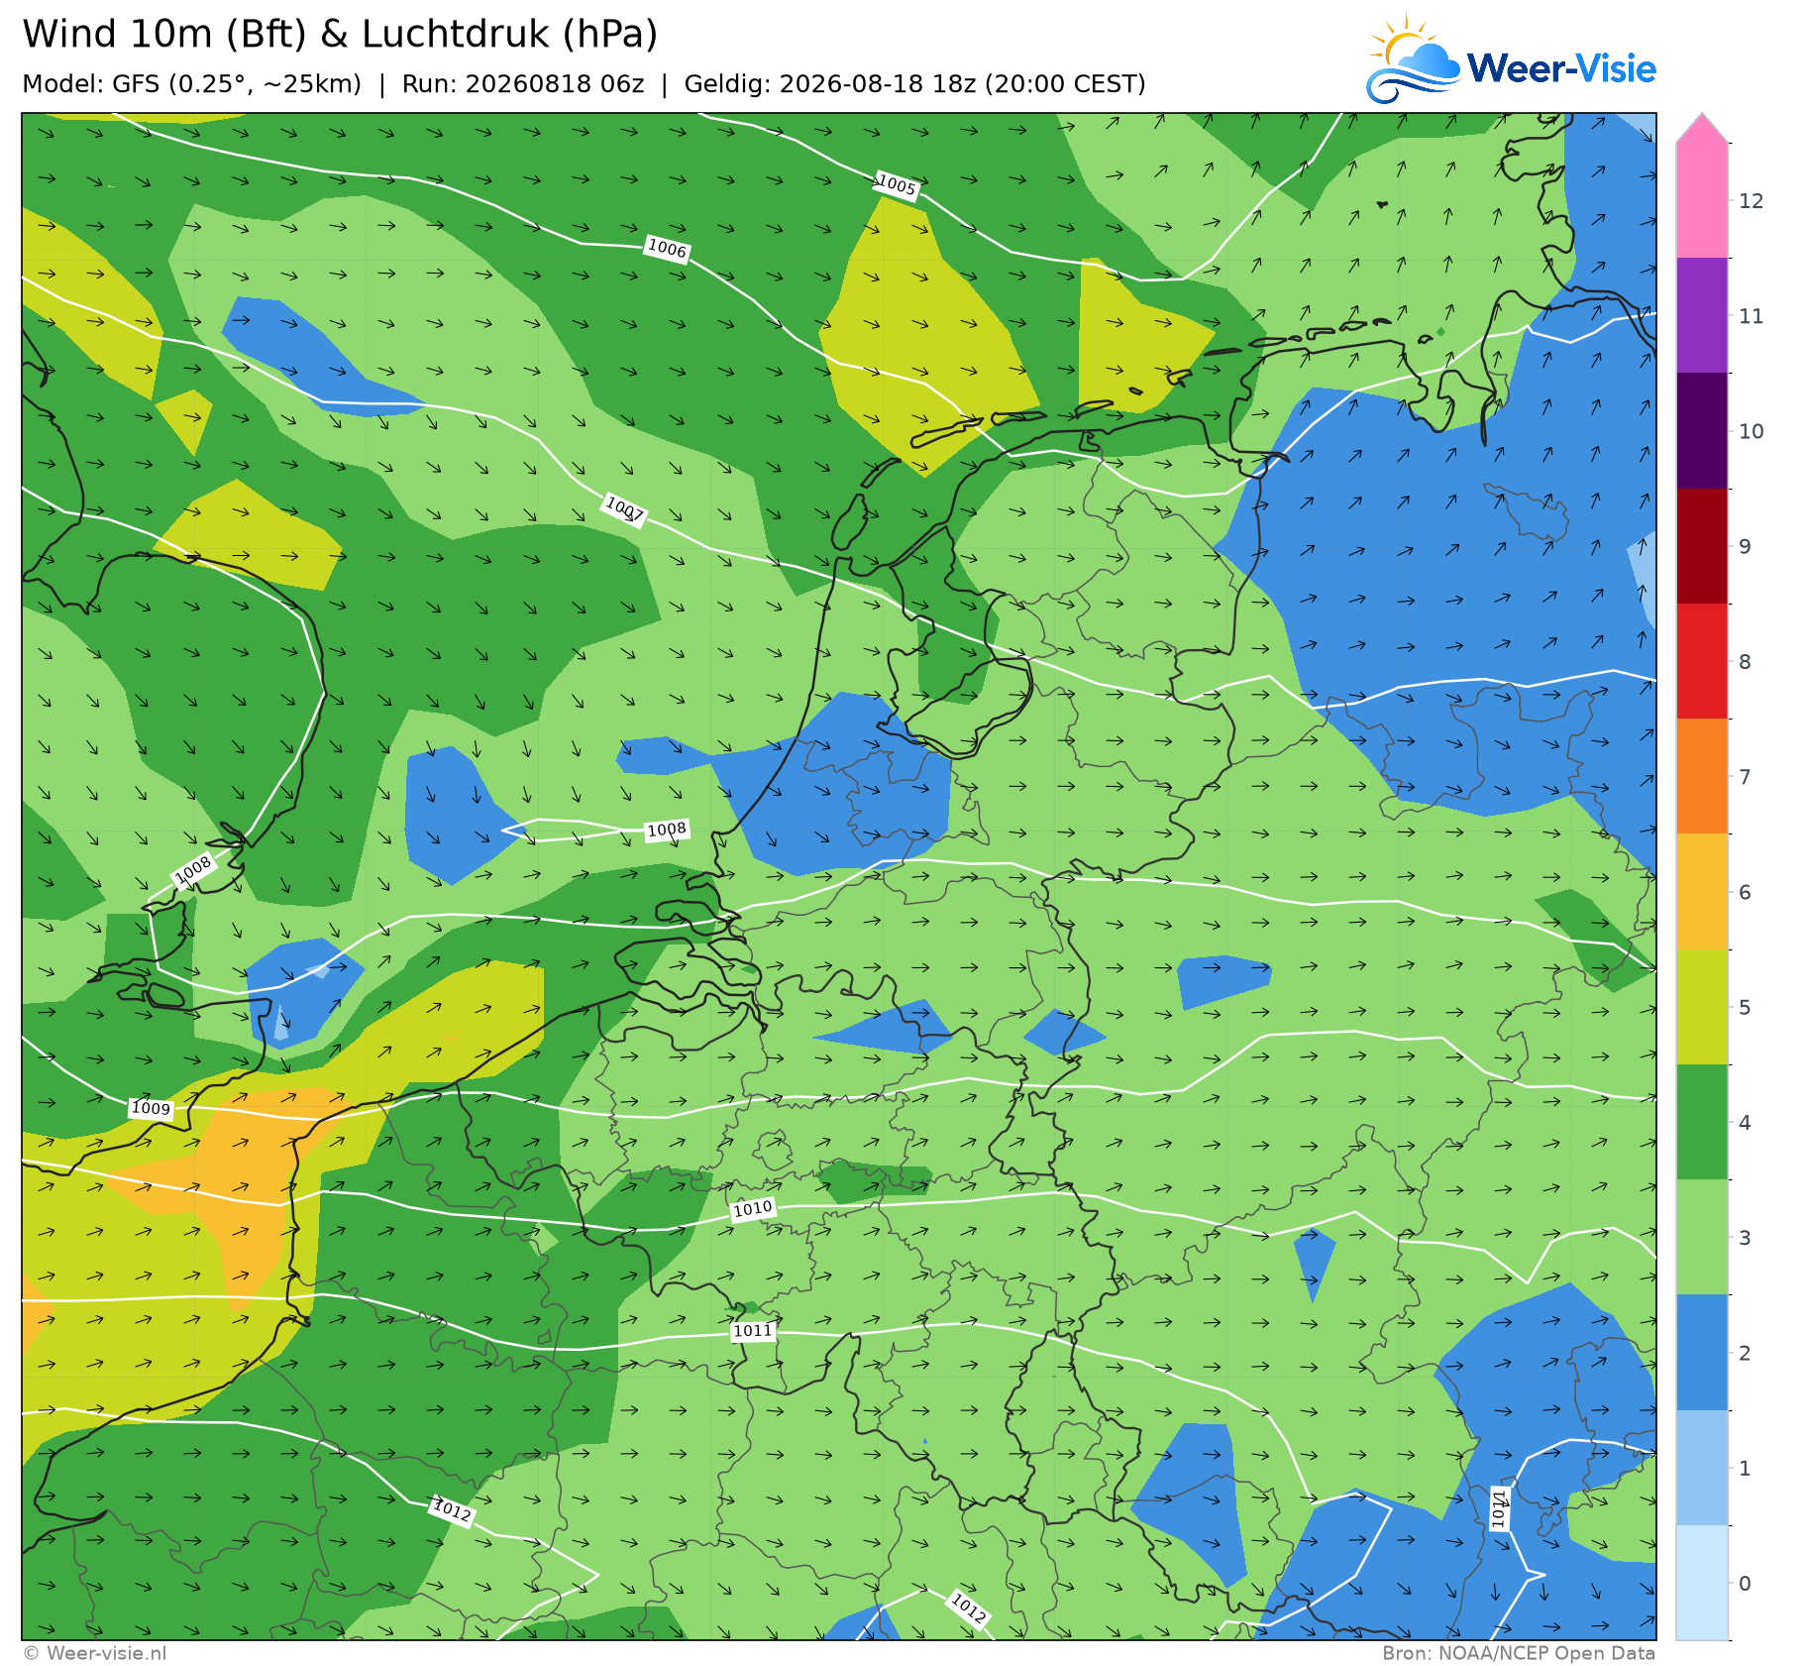Click the dark red Beaufort 9 swatch

[x=1702, y=546]
